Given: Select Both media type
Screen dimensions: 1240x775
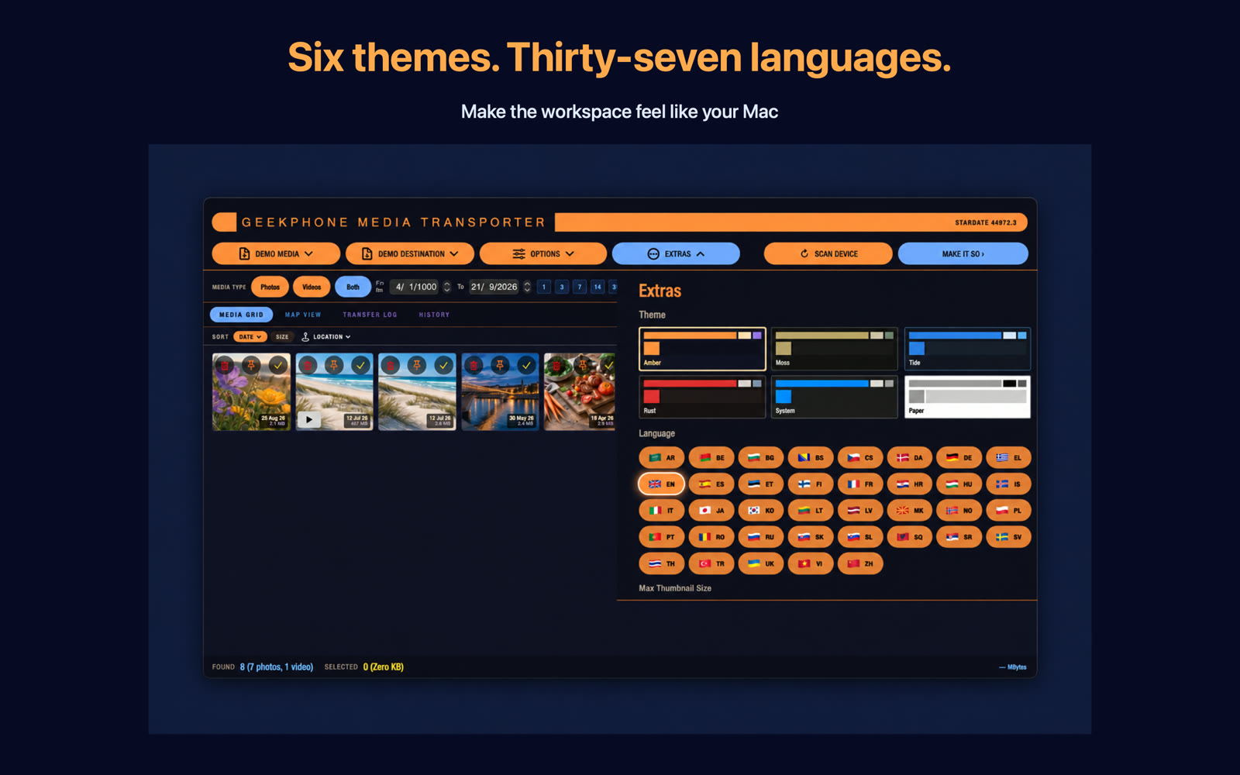Looking at the screenshot, I should pos(353,287).
